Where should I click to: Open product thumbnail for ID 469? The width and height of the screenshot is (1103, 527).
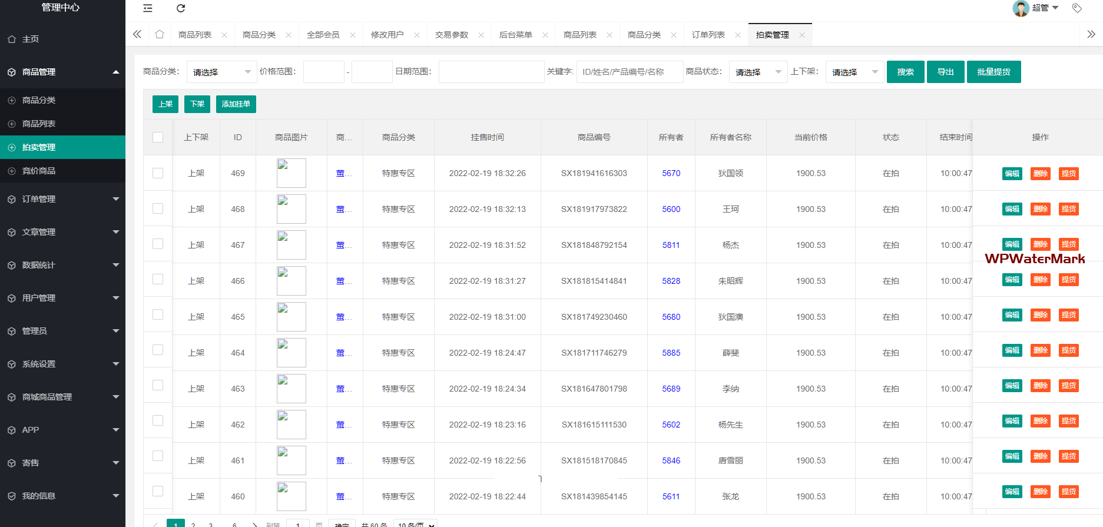pos(291,173)
